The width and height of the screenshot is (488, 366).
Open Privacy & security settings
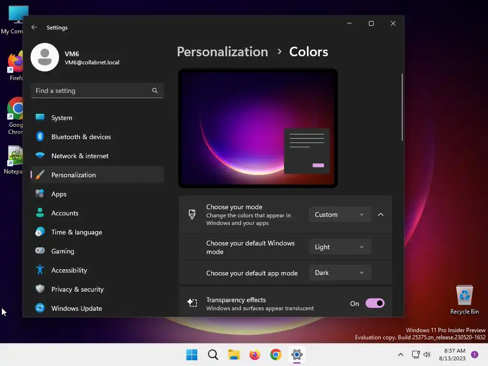click(97, 289)
